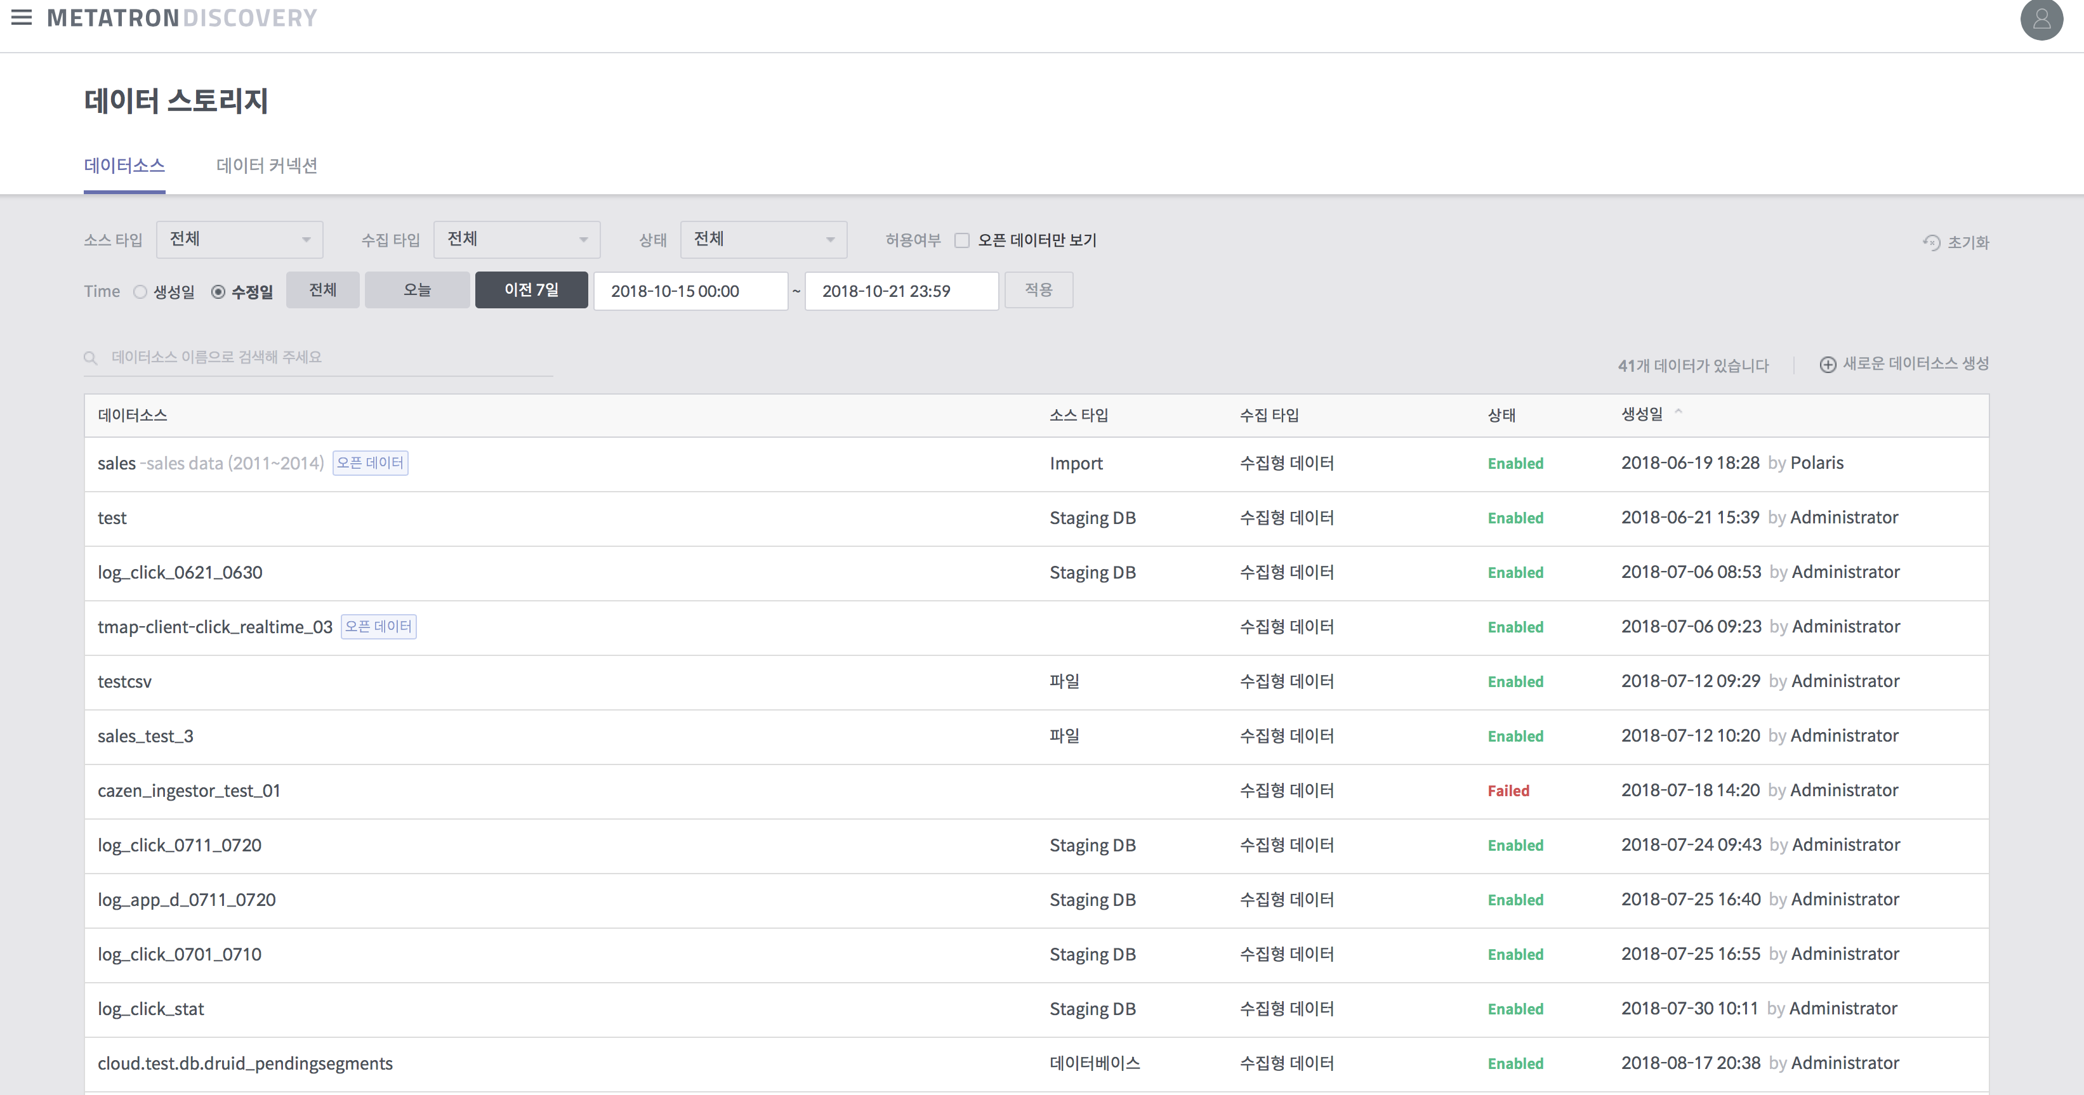The image size is (2084, 1095).
Task: Click the reset filters refresh icon
Action: (1931, 242)
